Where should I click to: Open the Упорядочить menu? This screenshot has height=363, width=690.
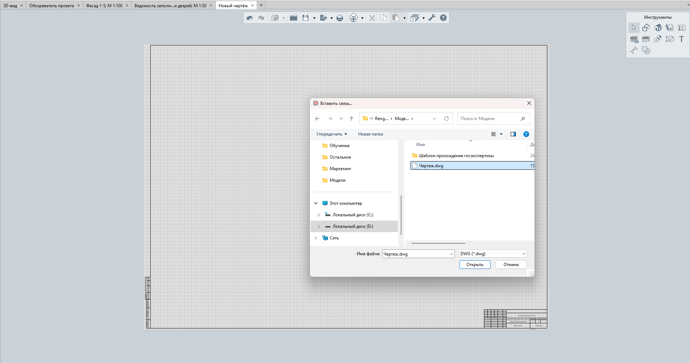pyautogui.click(x=331, y=134)
